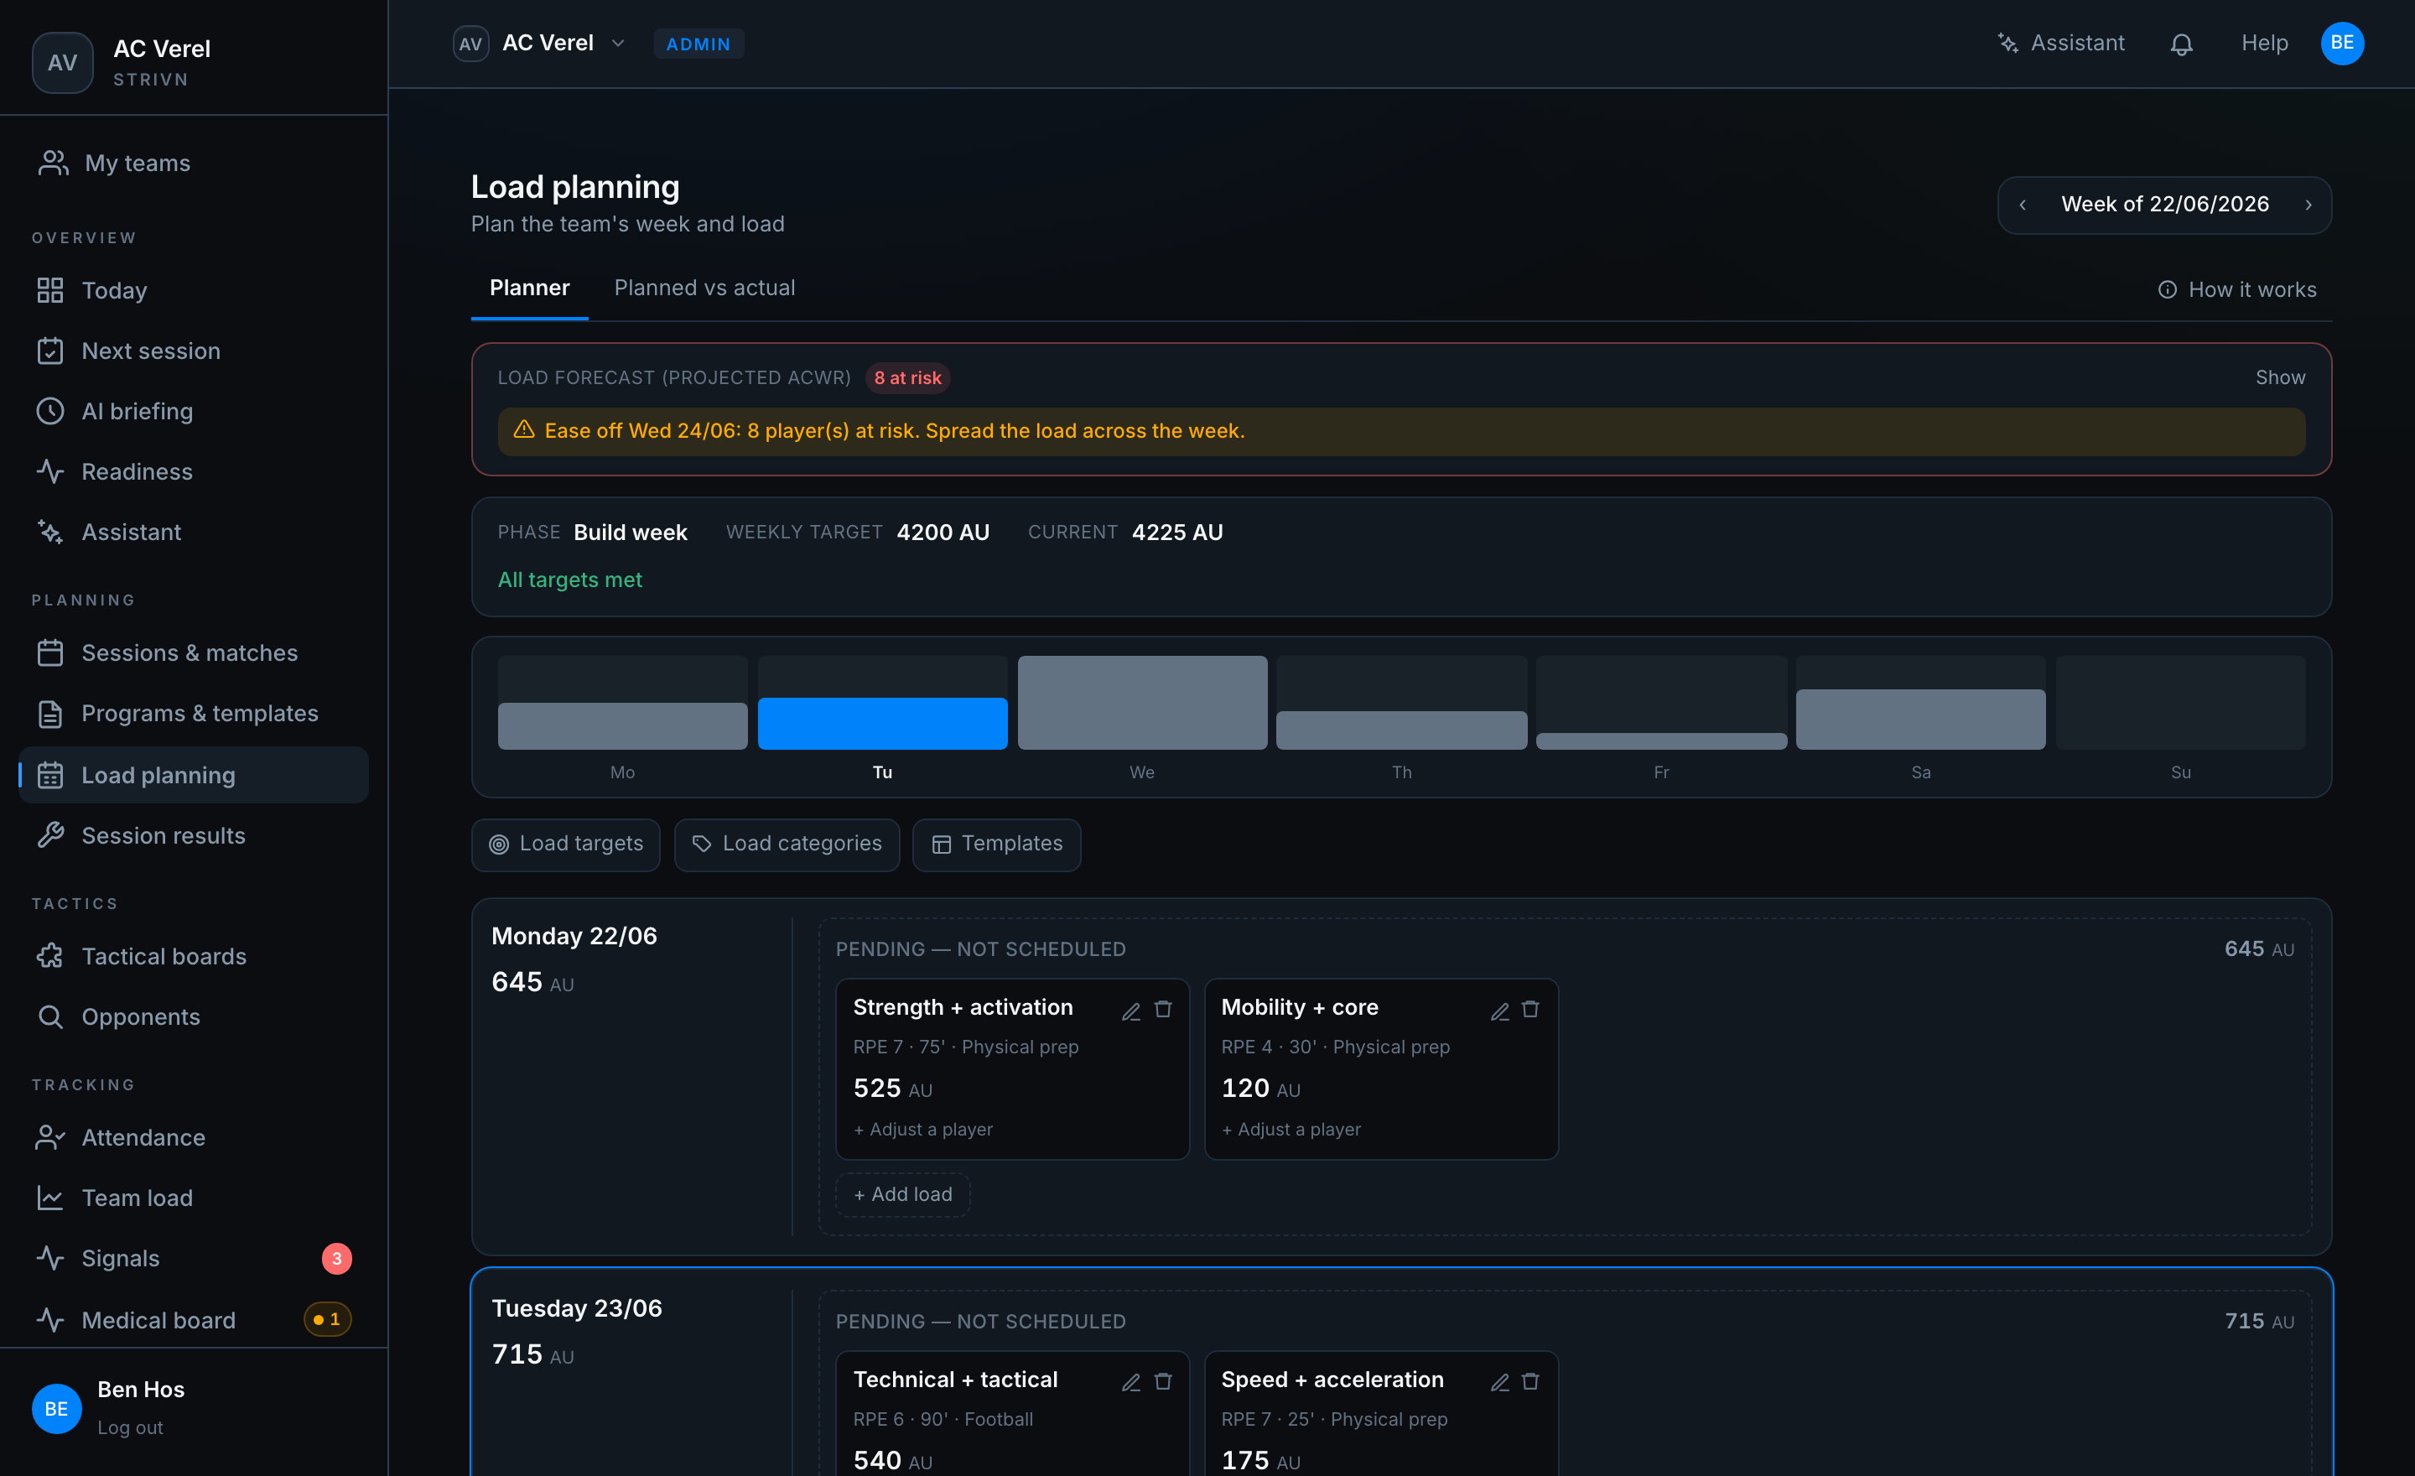This screenshot has height=1476, width=2415.
Task: Open Signals with 3 alerts
Action: click(x=194, y=1259)
